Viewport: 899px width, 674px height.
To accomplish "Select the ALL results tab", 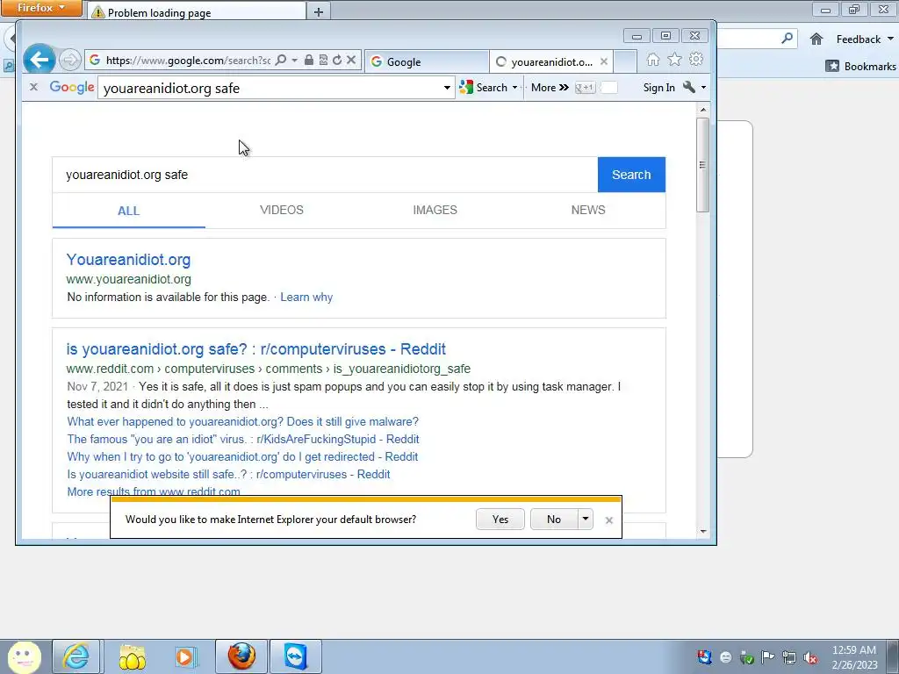I will point(128,211).
